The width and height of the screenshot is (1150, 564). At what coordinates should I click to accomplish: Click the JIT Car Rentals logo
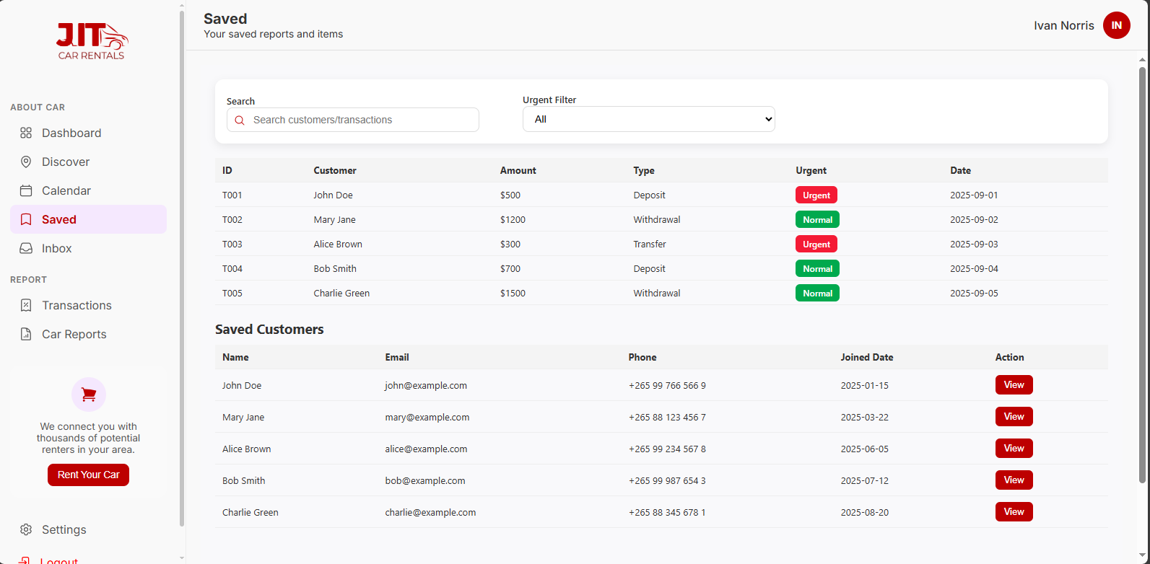(92, 41)
